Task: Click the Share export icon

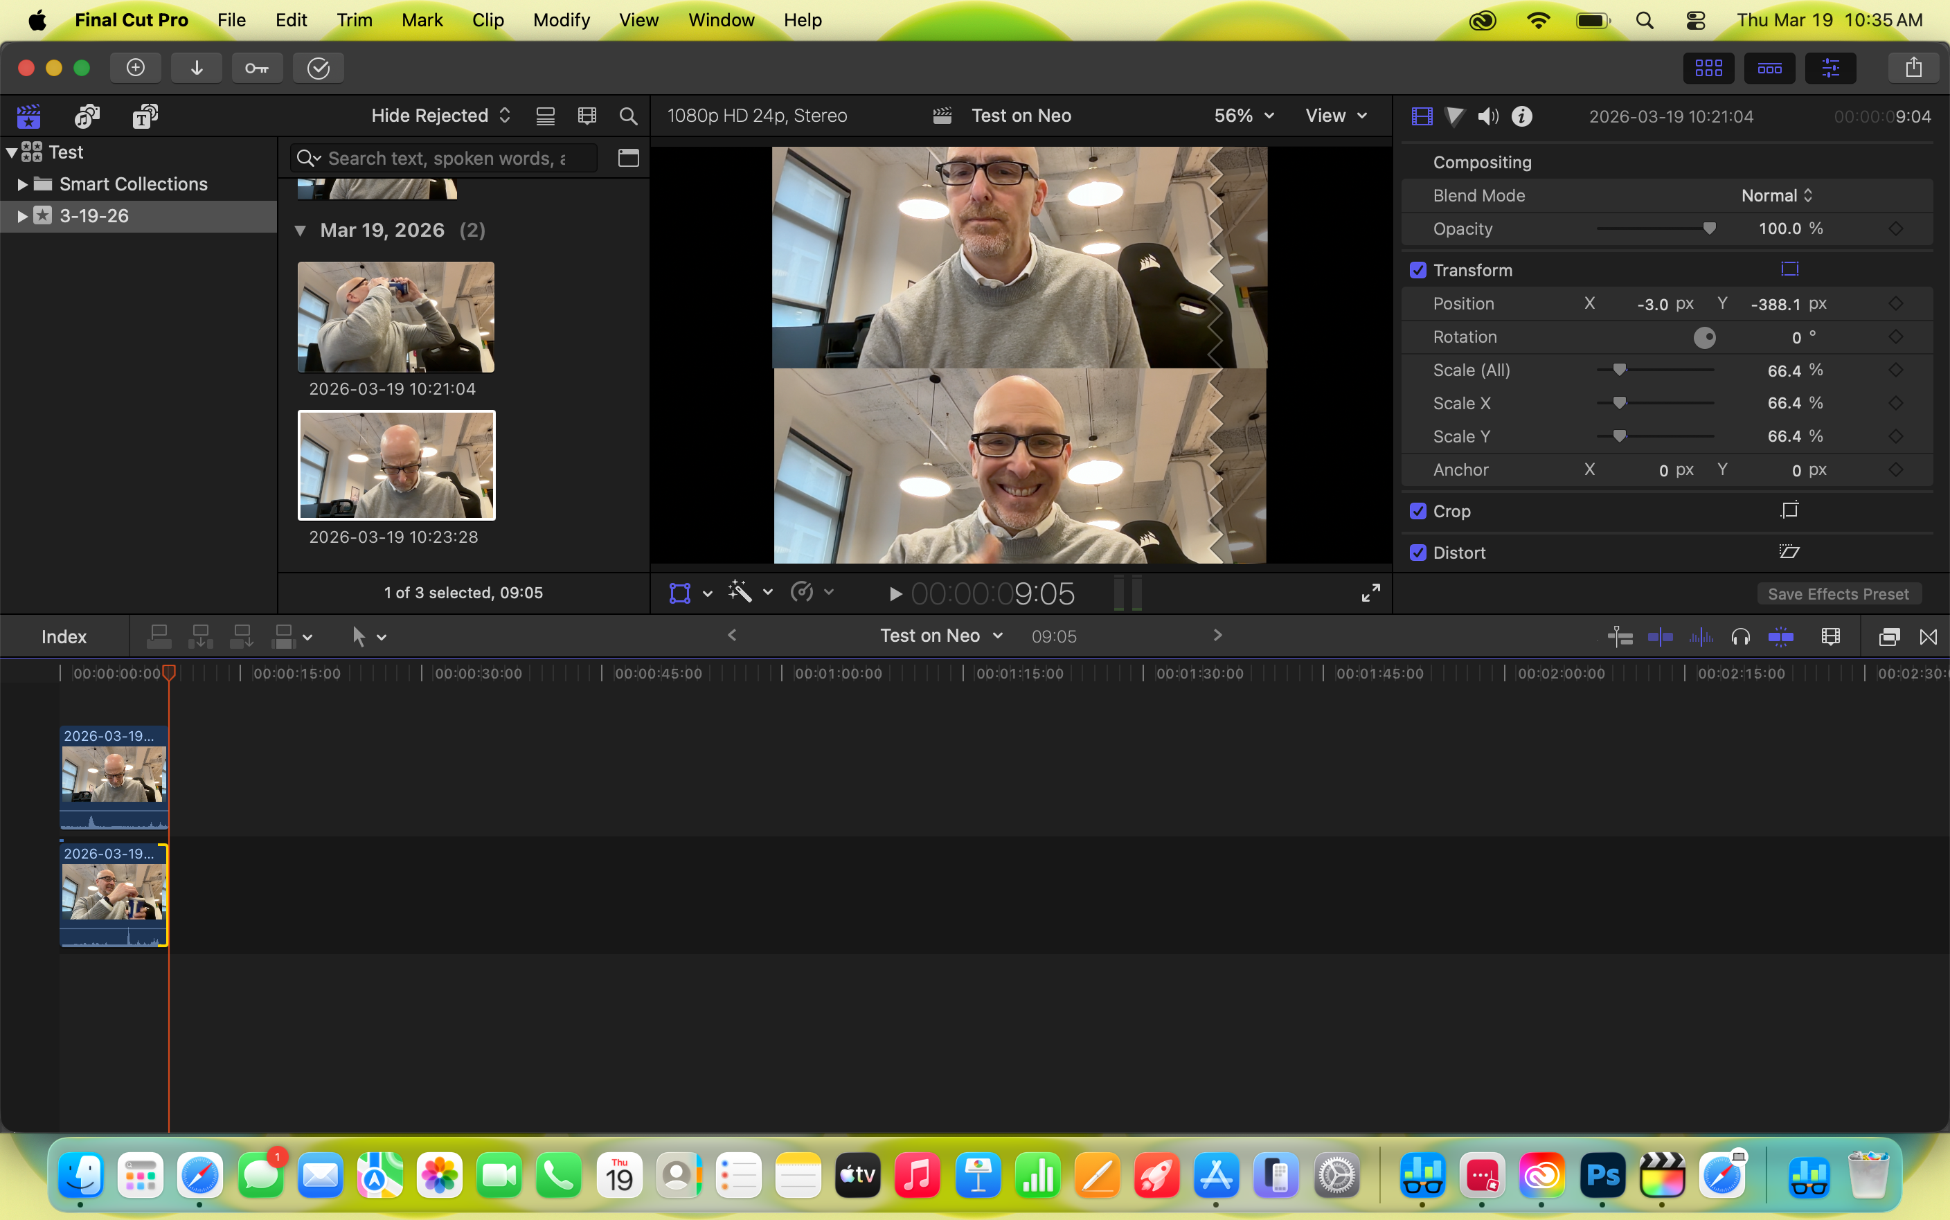Action: pyautogui.click(x=1913, y=68)
